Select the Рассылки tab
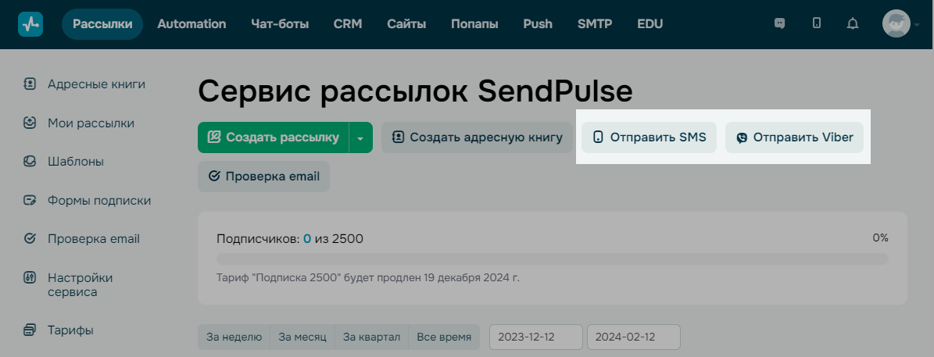This screenshot has width=934, height=357. (102, 24)
